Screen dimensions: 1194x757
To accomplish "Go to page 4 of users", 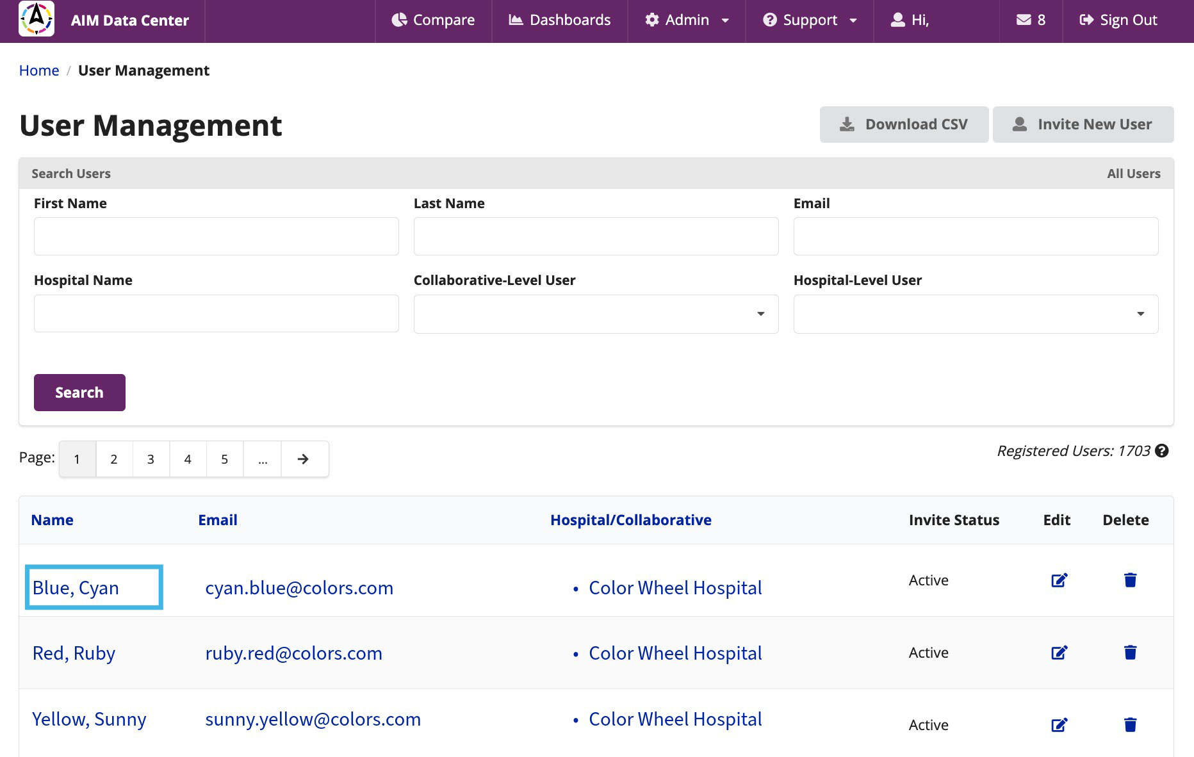I will (x=188, y=459).
